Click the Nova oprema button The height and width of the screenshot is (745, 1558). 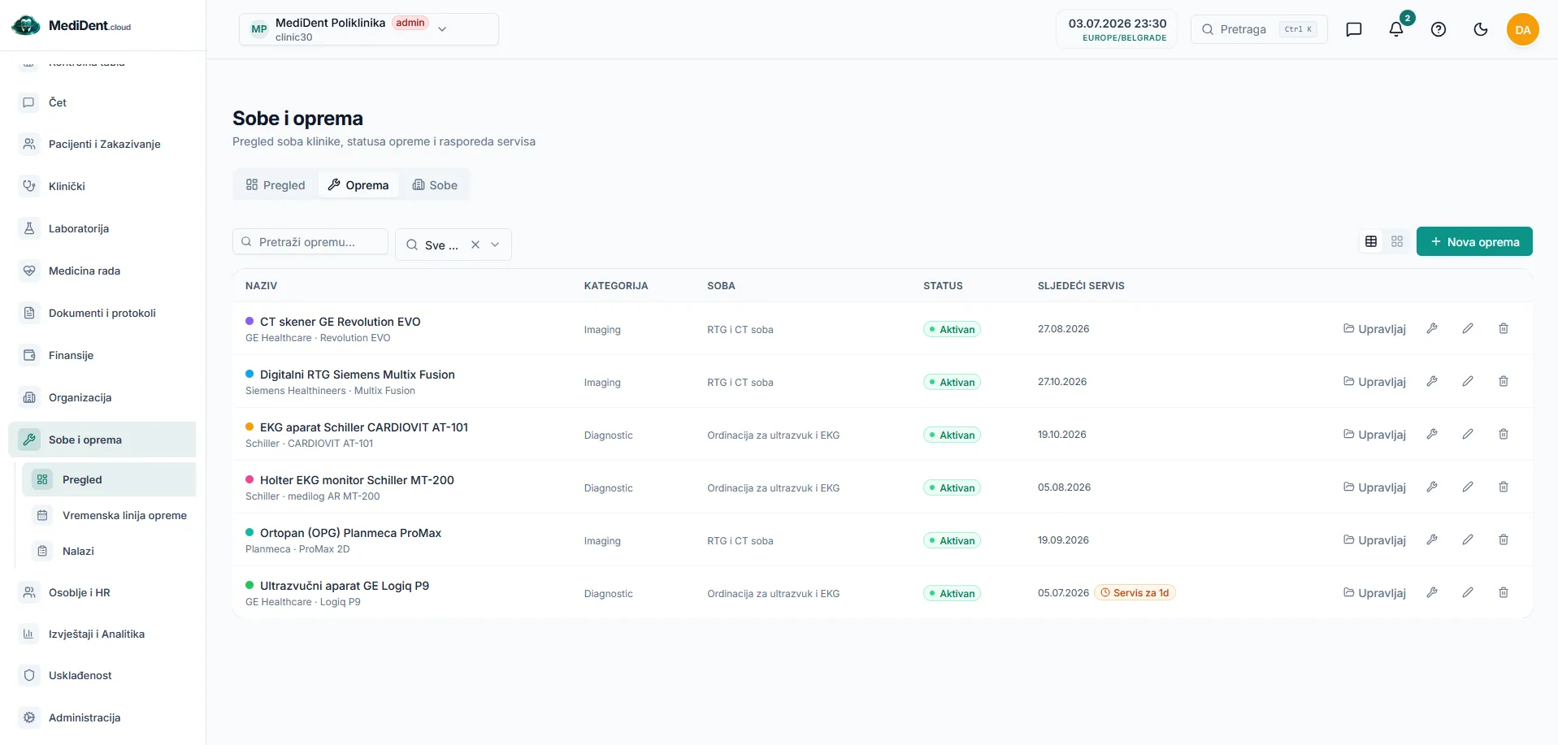1474,241
